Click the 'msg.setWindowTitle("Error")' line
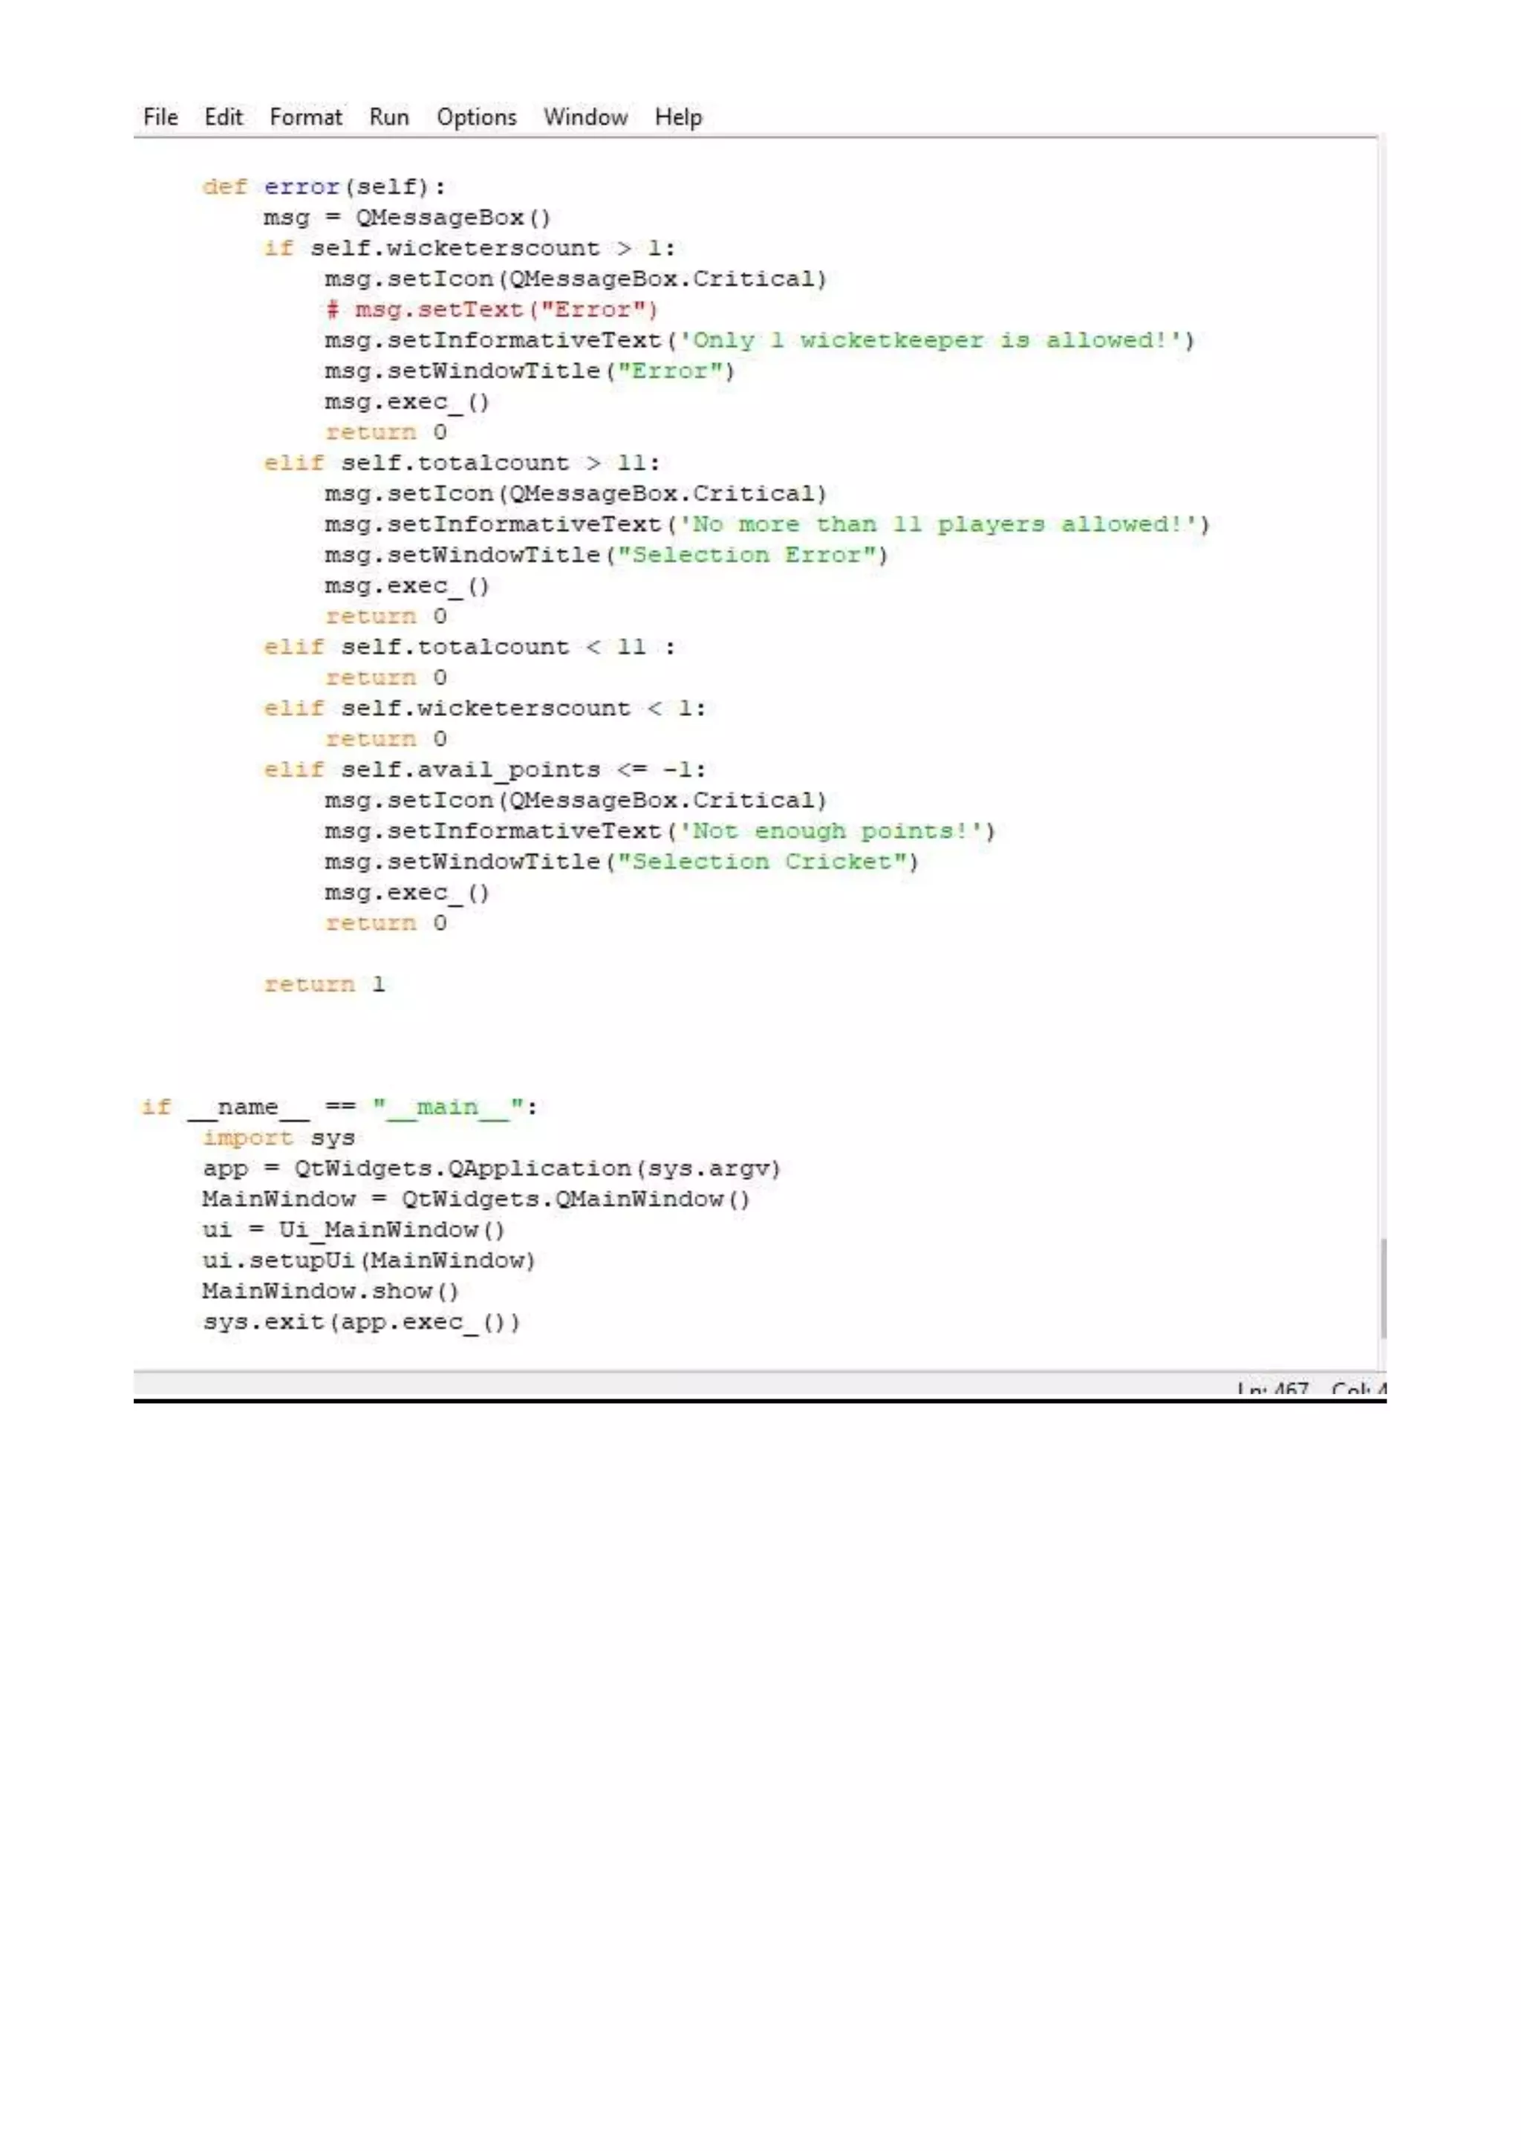Image resolution: width=1521 pixels, height=2151 pixels. click(530, 371)
